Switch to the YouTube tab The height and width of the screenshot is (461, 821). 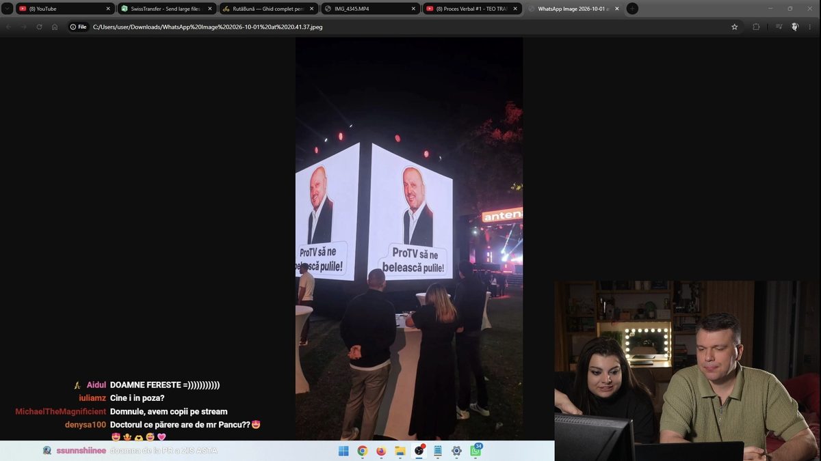pyautogui.click(x=64, y=9)
